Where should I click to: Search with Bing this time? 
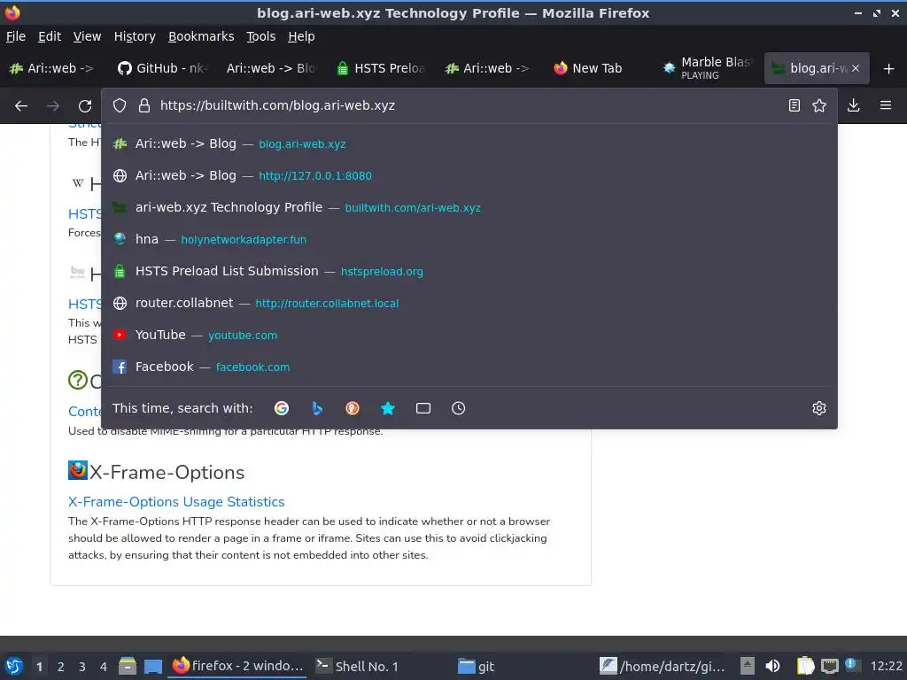click(x=317, y=408)
